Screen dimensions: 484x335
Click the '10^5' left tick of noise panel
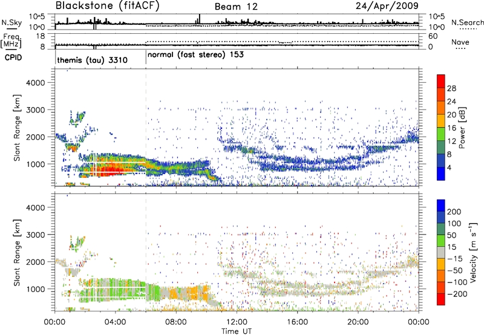37,17
